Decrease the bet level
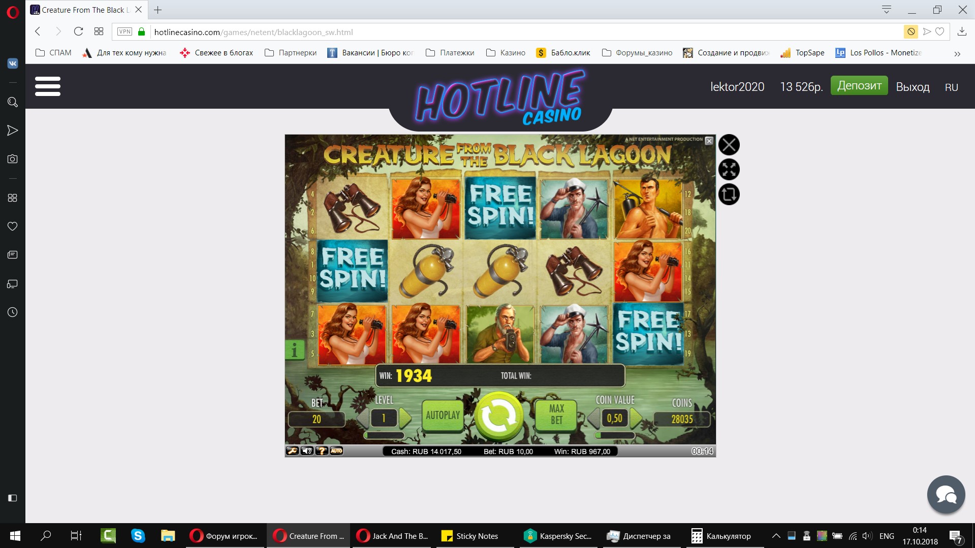 [363, 418]
